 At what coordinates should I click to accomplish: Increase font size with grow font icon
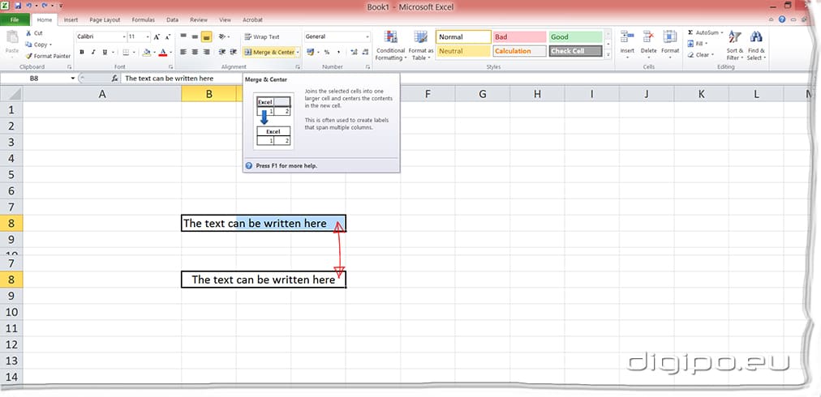coord(157,37)
